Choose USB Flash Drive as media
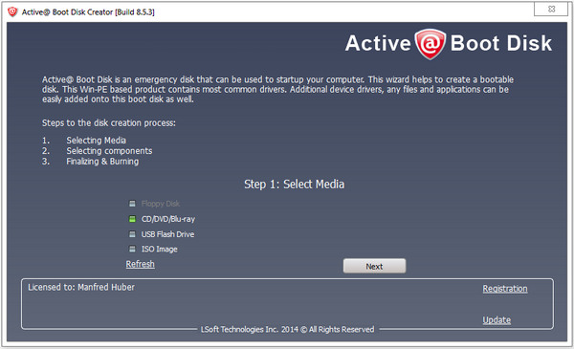 [x=162, y=234]
